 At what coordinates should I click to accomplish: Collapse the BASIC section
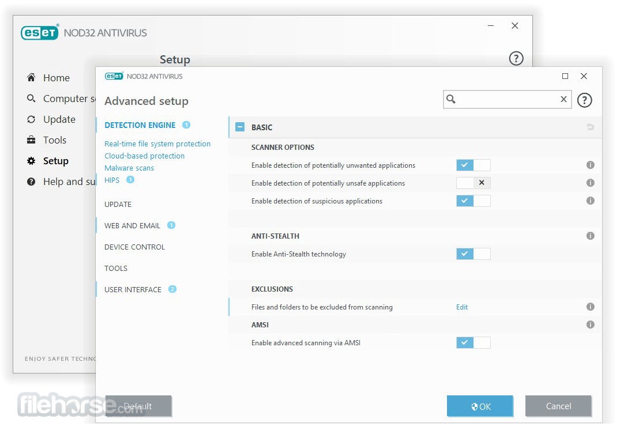pyautogui.click(x=239, y=127)
